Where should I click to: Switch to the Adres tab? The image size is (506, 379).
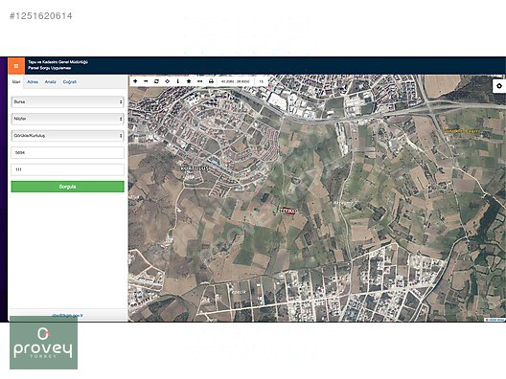pos(33,82)
